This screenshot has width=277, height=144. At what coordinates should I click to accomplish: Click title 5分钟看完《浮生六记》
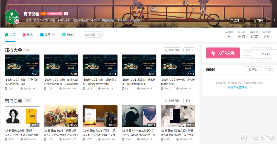(x=177, y=132)
